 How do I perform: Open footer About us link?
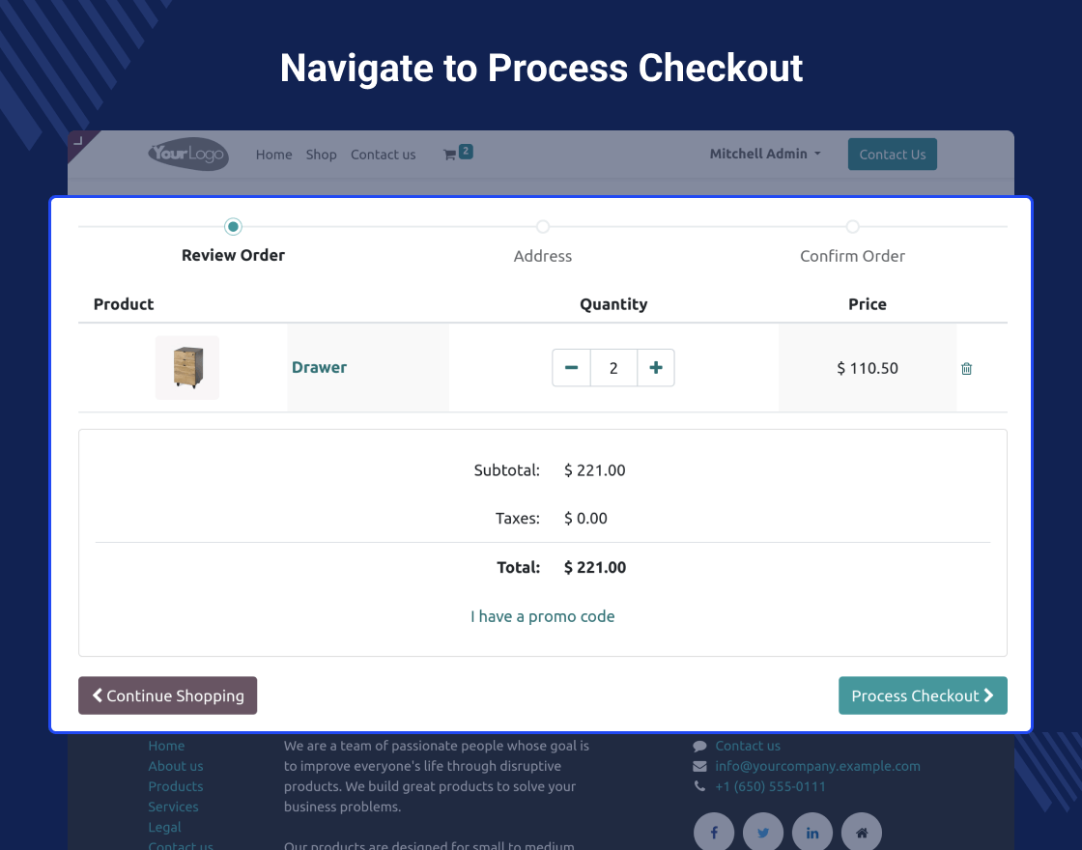(x=175, y=766)
